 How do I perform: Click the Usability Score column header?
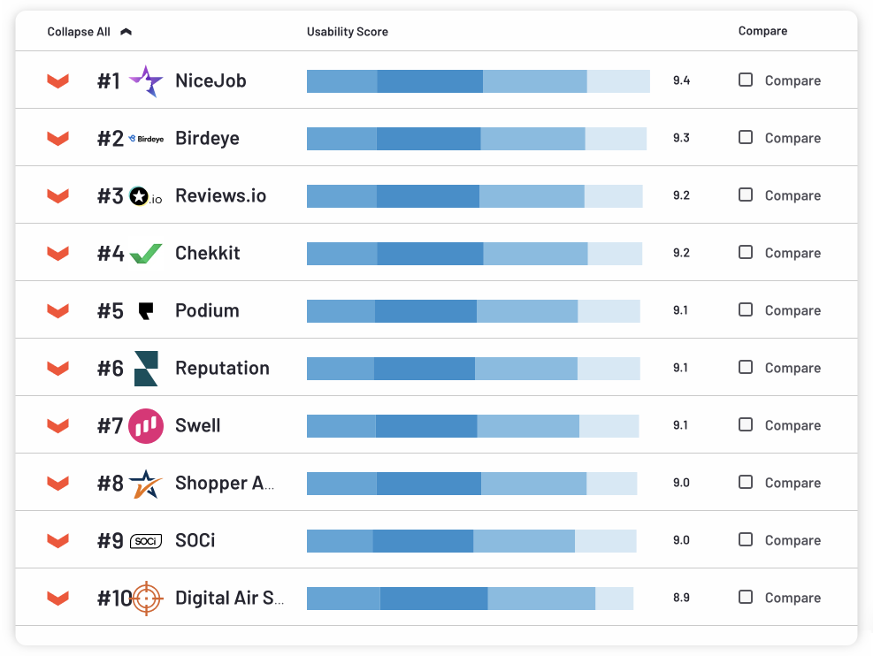coord(347,32)
